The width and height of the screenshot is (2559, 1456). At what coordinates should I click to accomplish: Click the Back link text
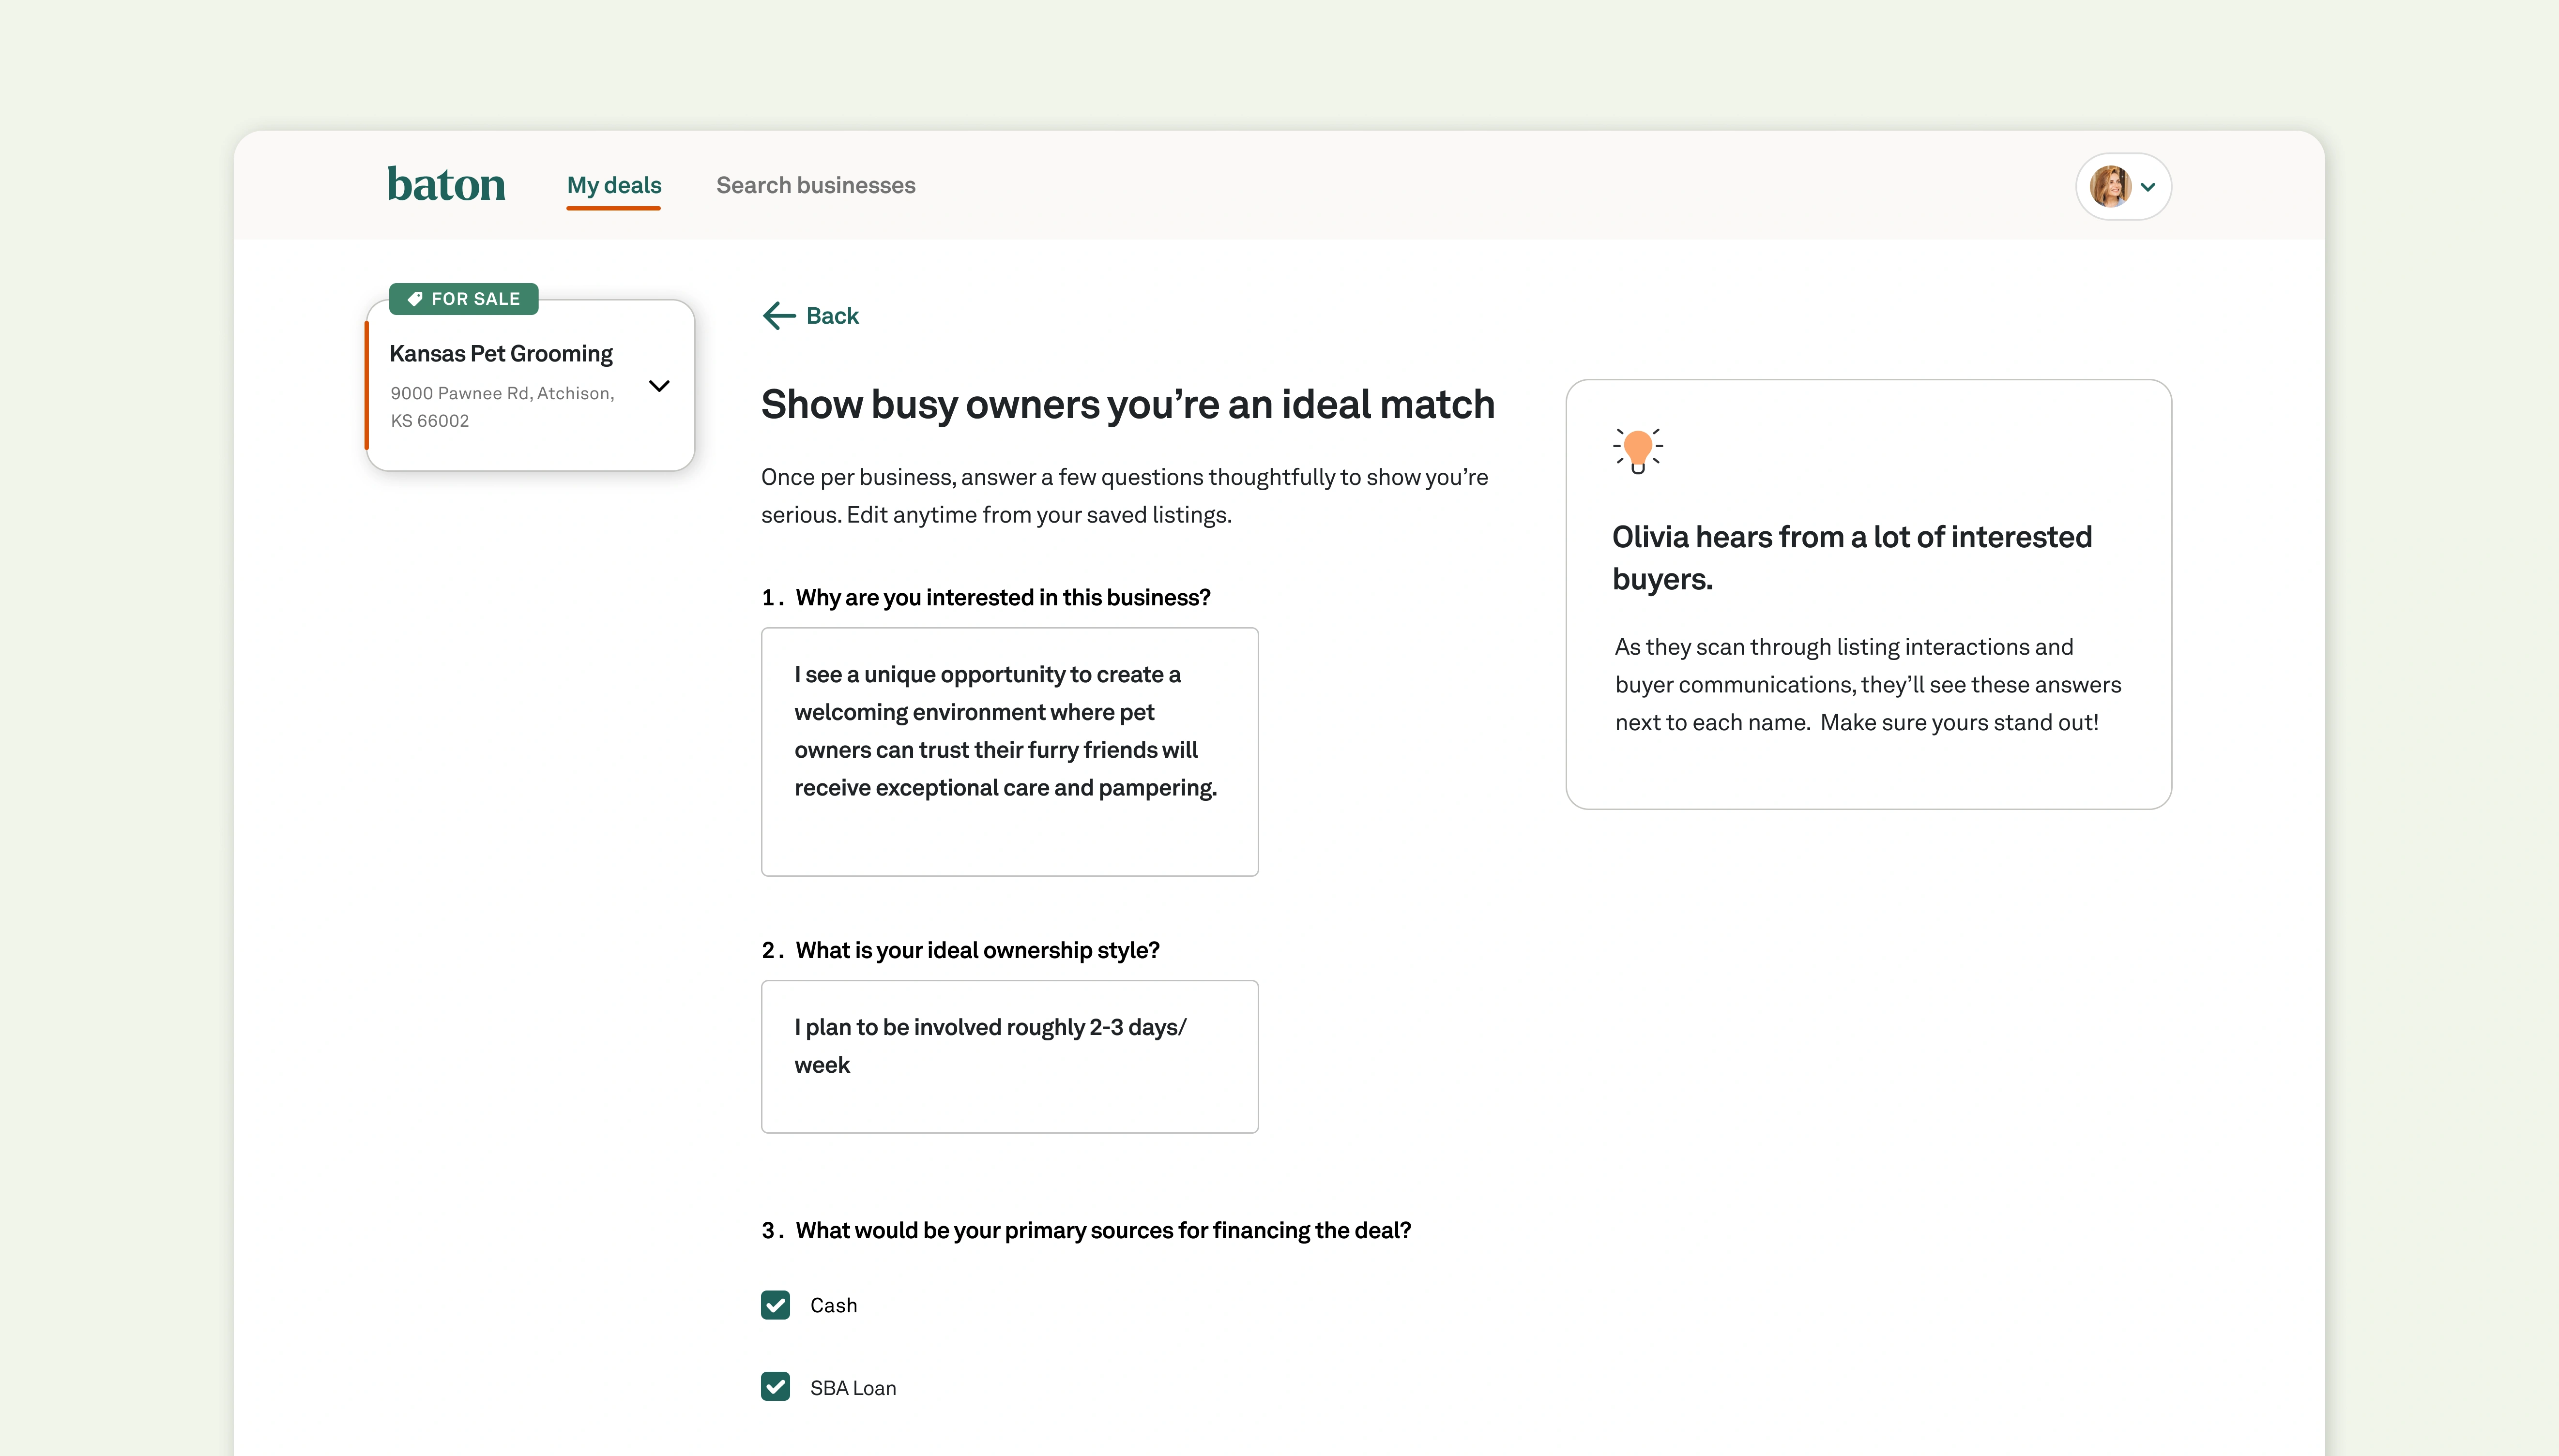832,316
